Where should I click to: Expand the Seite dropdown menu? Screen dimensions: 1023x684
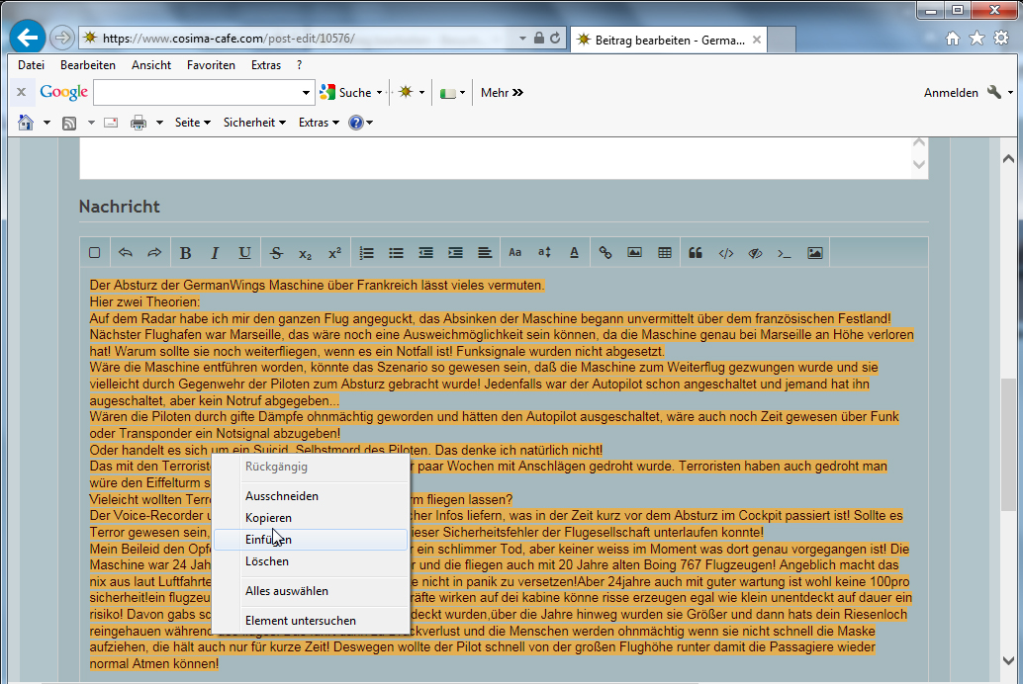[x=193, y=123]
